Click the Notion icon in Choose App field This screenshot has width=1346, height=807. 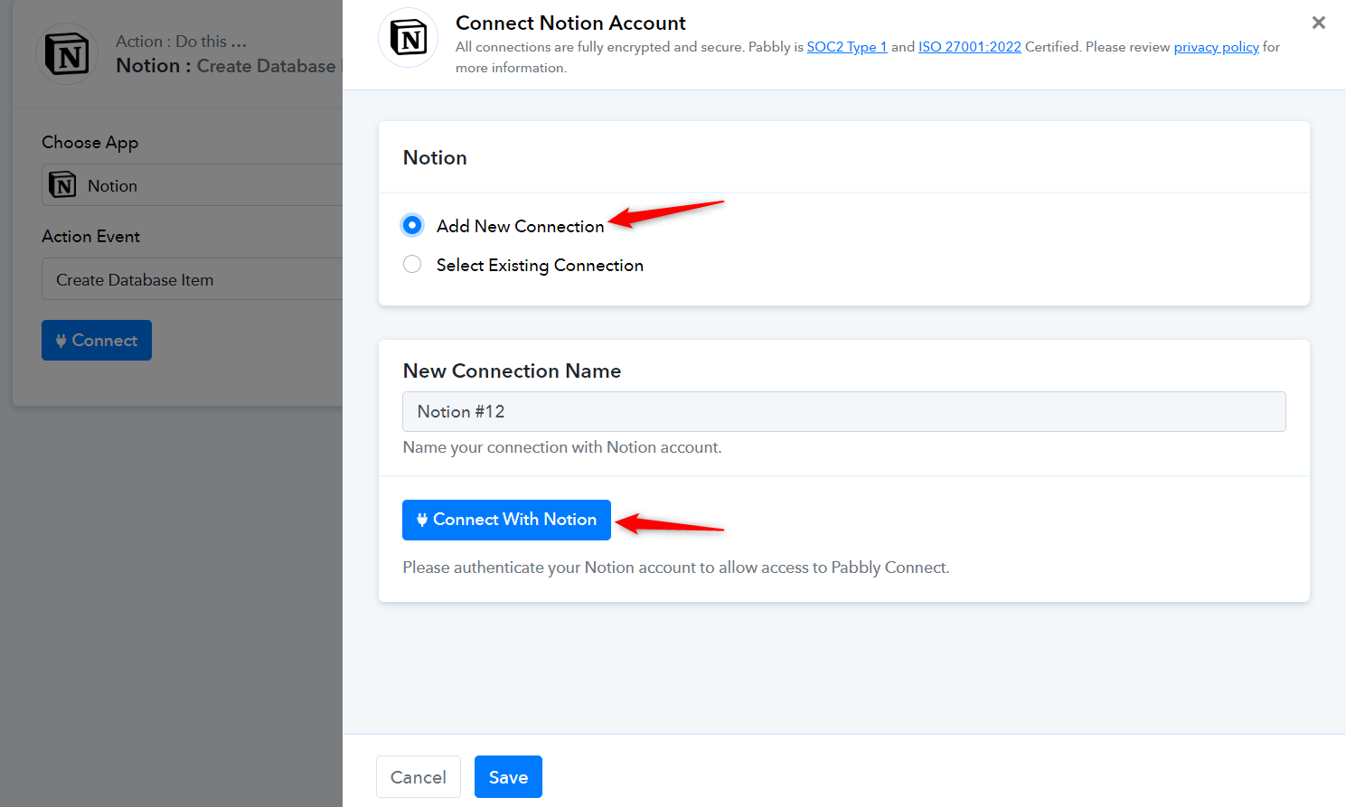[62, 185]
